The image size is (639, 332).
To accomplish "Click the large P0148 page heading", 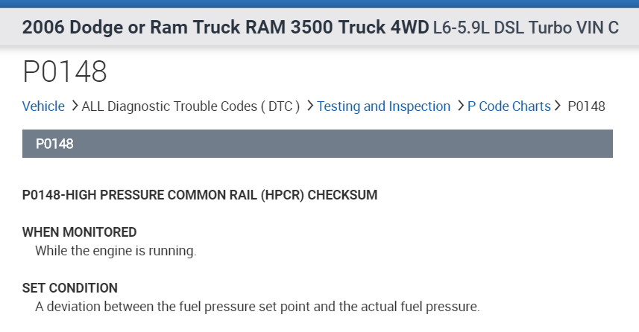I will [65, 71].
